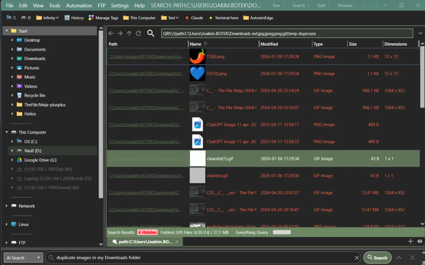Open Manage Tags from the bookmark bar

[103, 18]
